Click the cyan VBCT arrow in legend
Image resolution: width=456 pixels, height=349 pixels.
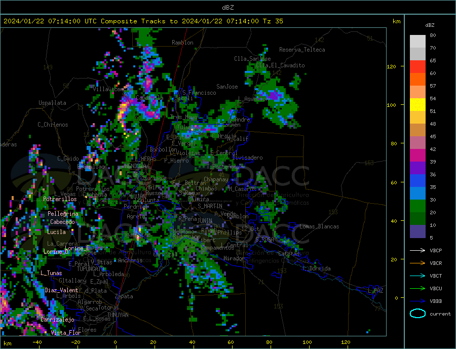417,276
